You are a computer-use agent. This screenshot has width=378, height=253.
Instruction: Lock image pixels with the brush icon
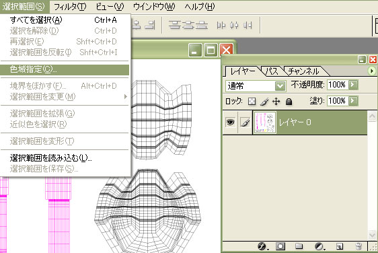(x=264, y=102)
